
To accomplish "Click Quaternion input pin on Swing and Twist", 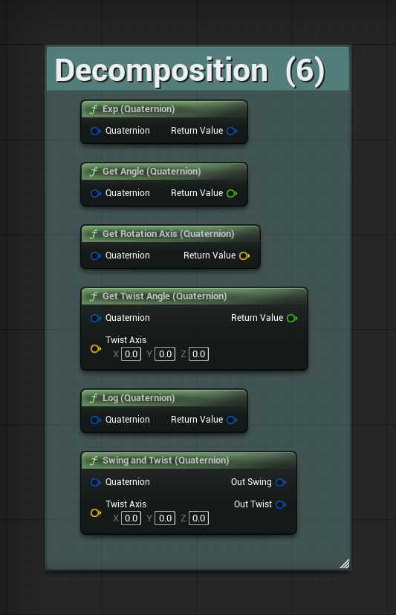I will click(x=95, y=482).
